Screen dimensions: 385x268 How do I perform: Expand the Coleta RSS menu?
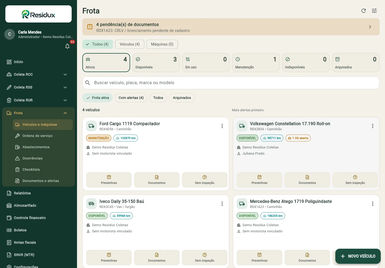[x=38, y=87]
